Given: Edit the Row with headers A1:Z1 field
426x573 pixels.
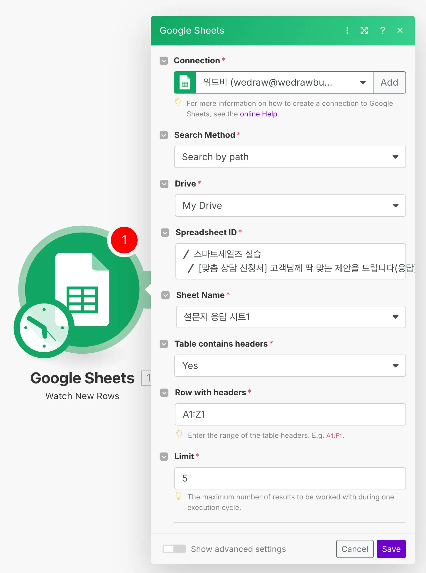Looking at the screenshot, I should (x=290, y=414).
